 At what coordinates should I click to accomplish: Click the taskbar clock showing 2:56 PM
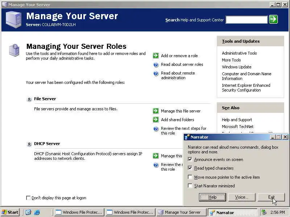pos(277,212)
